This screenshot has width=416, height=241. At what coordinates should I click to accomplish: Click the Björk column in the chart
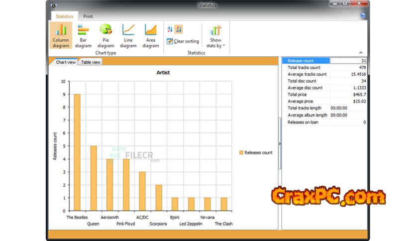(x=175, y=204)
